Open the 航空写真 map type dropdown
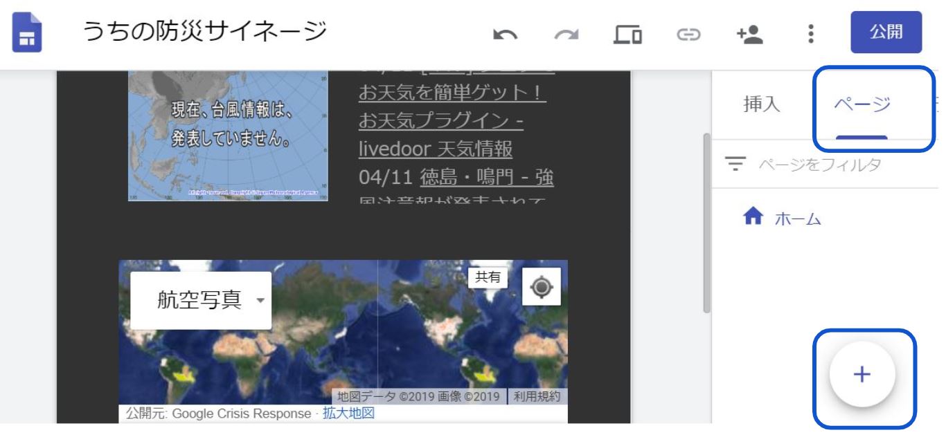946x446 pixels. 201,300
